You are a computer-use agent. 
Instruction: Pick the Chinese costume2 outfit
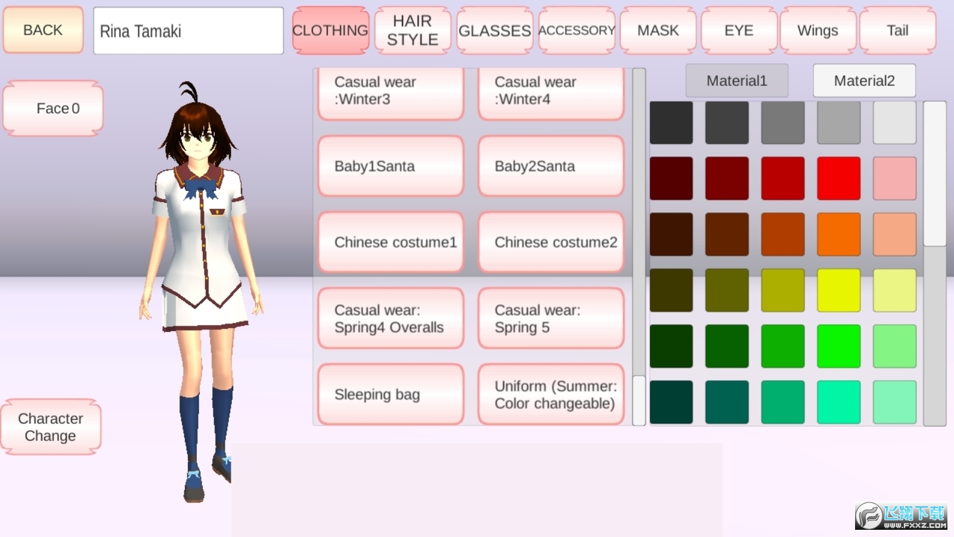pyautogui.click(x=551, y=242)
